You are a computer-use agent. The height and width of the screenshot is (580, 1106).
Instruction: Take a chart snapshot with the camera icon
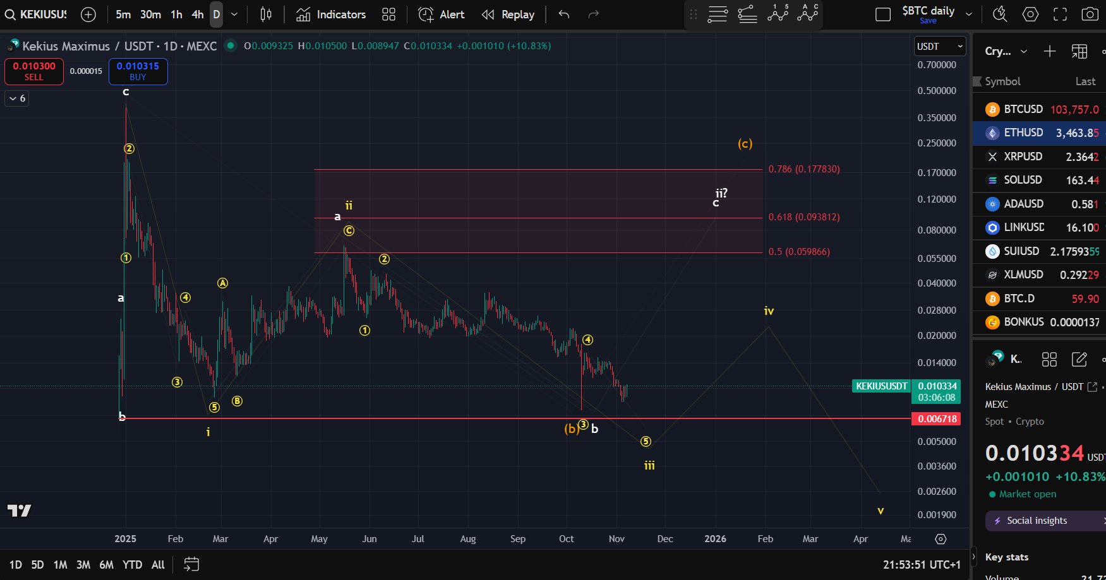1089,15
